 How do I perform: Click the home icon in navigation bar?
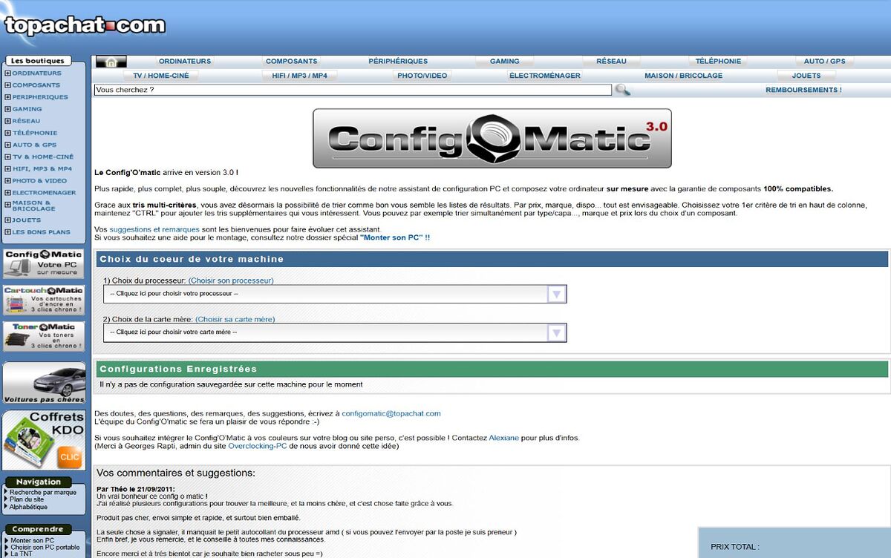click(111, 62)
